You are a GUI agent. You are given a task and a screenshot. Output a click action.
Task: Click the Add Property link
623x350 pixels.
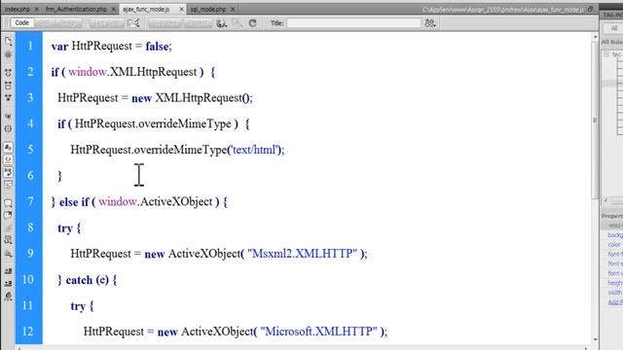coord(615,302)
